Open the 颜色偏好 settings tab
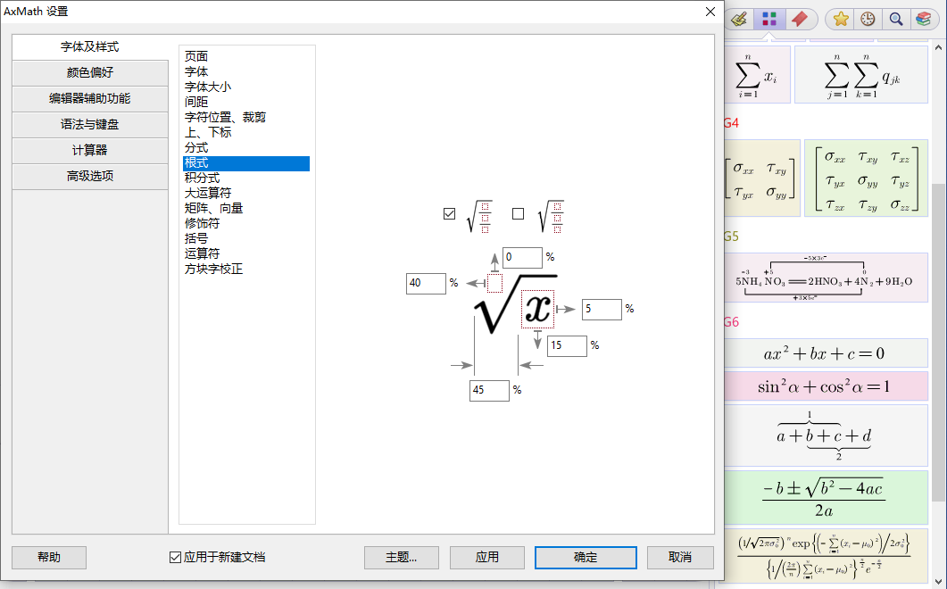Screen dimensions: 947x589 89,72
